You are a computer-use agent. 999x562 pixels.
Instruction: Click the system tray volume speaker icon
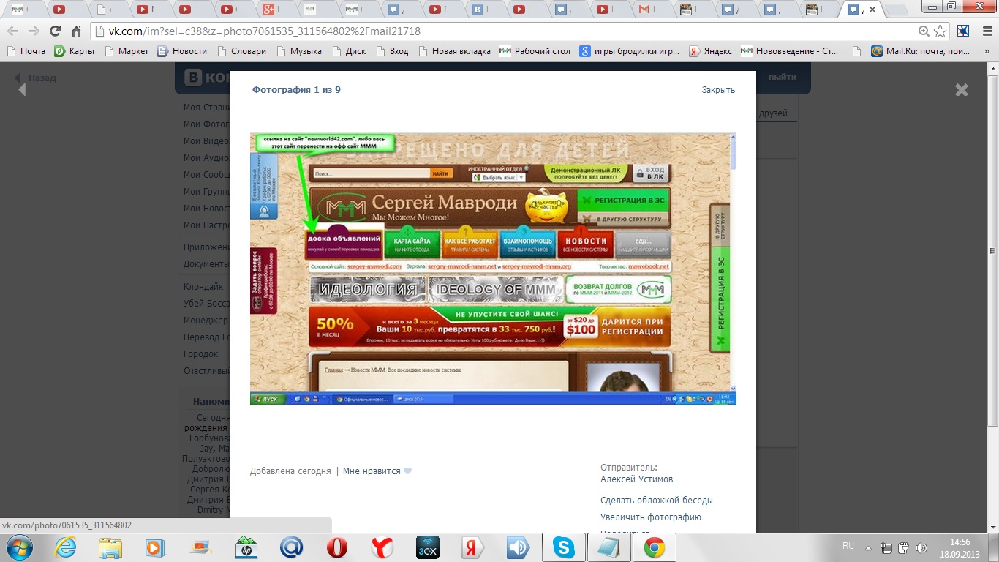click(x=921, y=547)
